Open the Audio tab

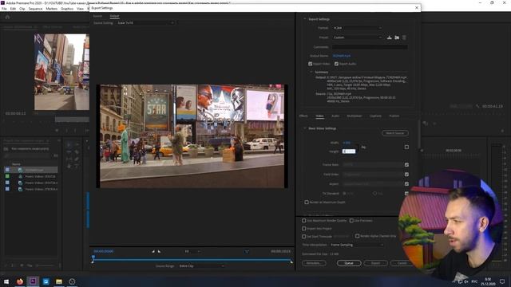[x=335, y=116]
